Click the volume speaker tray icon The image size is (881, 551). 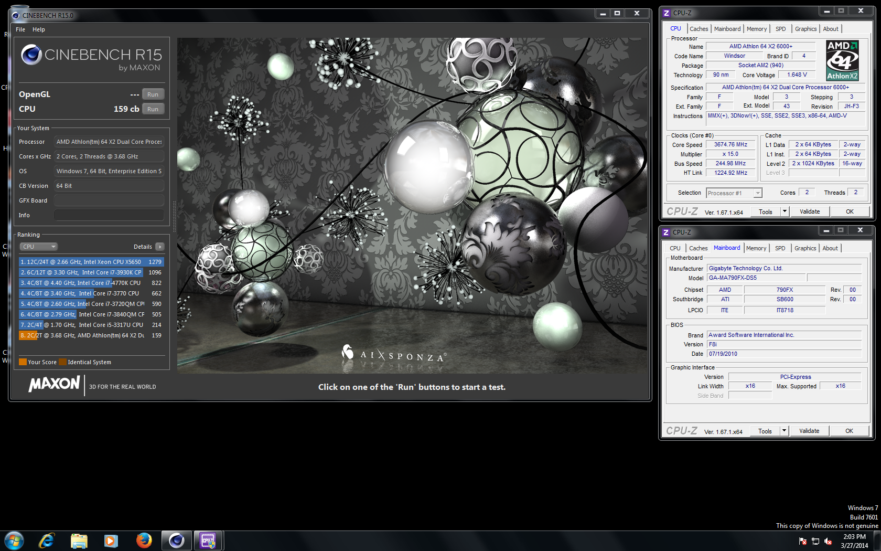coord(828,541)
